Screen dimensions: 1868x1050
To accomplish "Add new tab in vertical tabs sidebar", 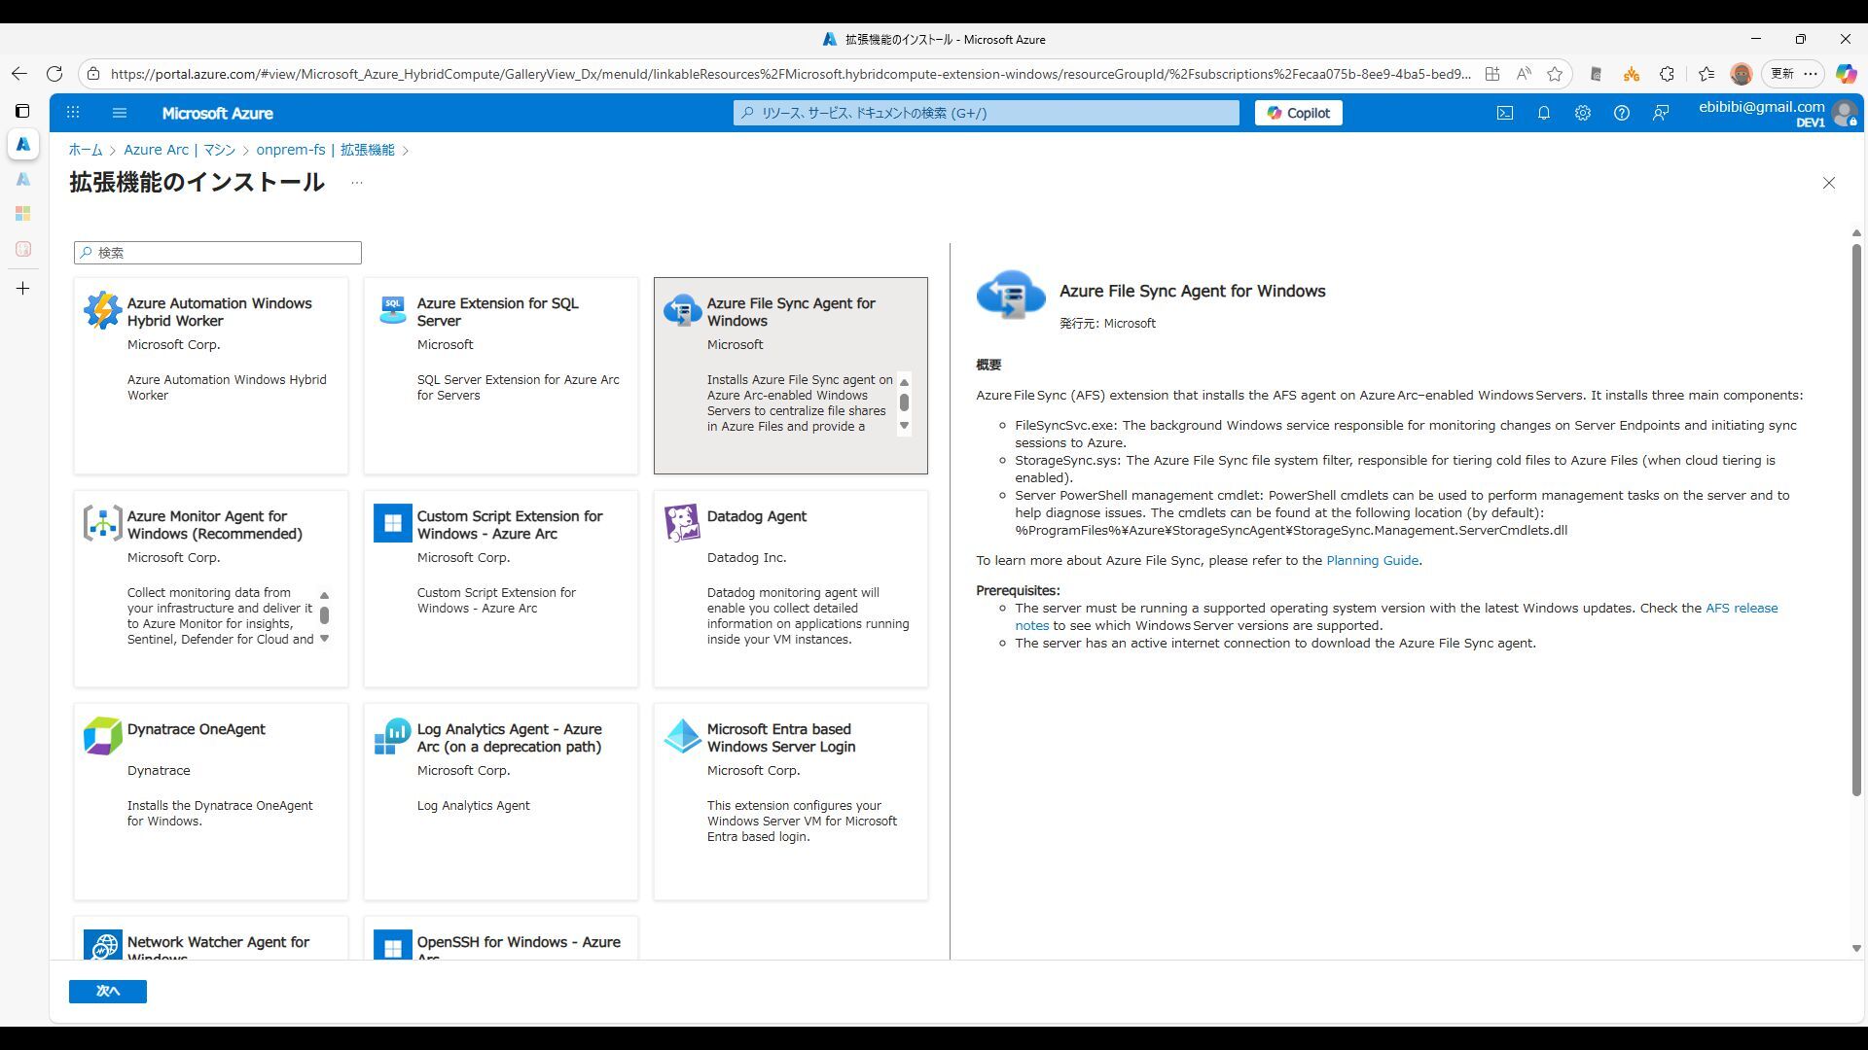I will 22,288.
